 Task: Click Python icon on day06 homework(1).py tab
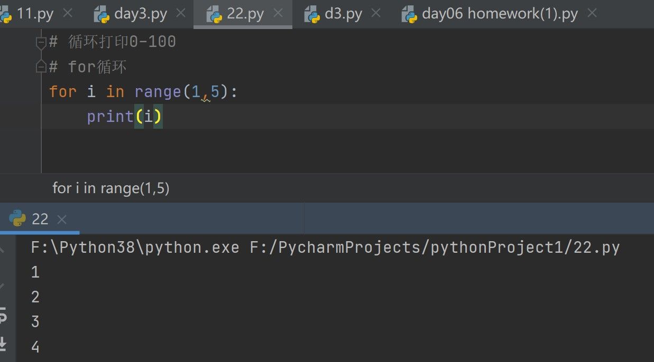click(x=409, y=14)
